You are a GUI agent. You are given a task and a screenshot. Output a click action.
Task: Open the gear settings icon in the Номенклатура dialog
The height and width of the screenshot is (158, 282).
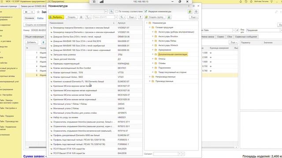tap(196, 11)
